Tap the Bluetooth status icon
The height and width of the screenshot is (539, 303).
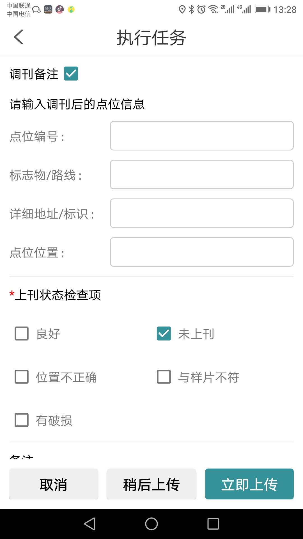click(191, 10)
